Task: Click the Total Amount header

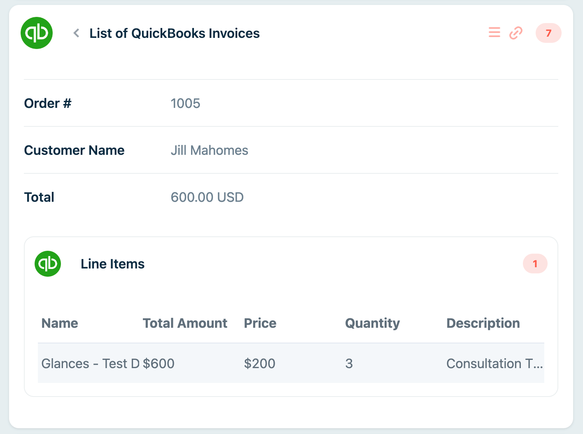Action: coord(185,323)
